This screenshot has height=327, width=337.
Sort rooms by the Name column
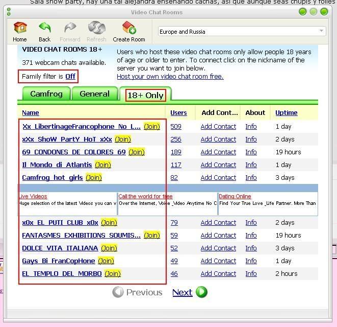31,113
